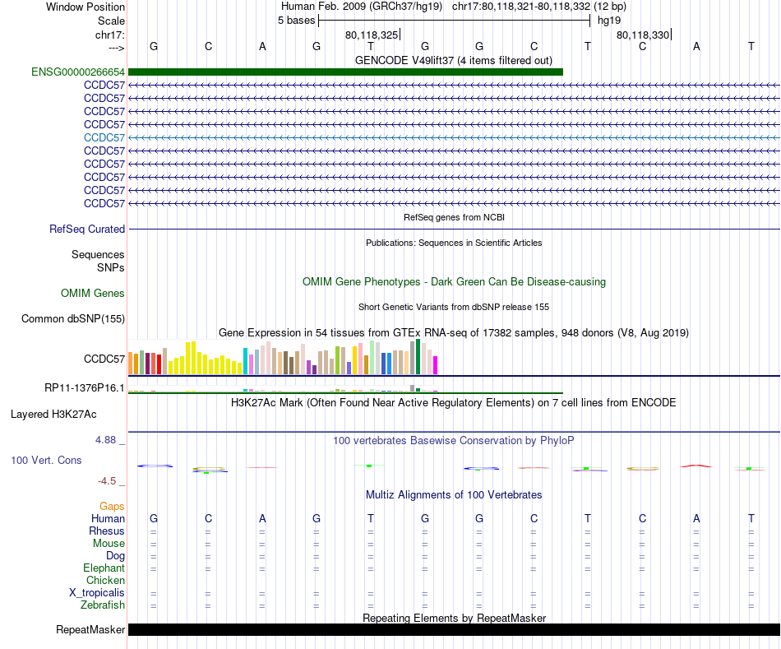Click the hg19 label next to scale bar
Screen dimensions: 781x649
click(x=609, y=21)
